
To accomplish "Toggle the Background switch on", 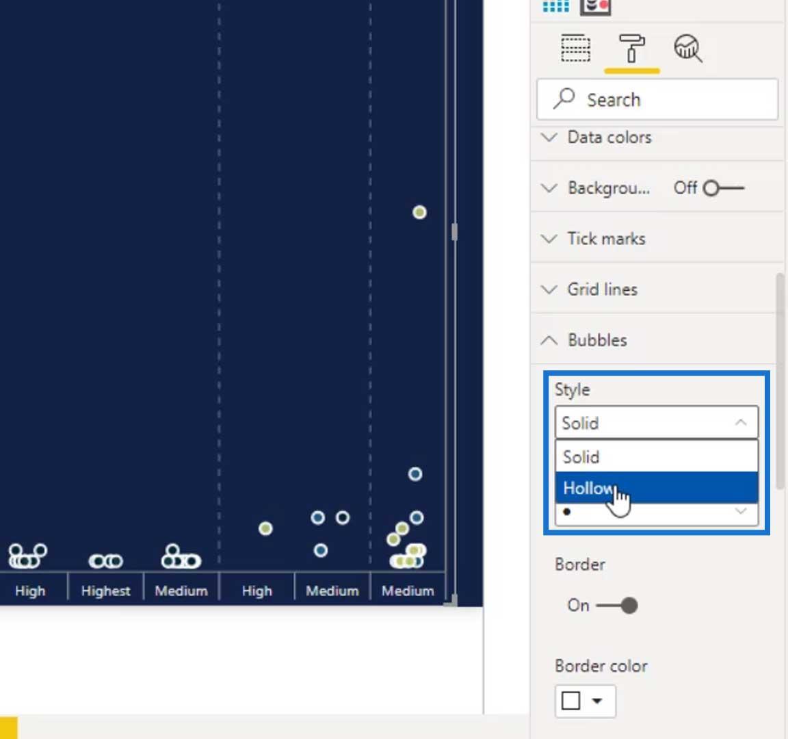I will pos(723,188).
